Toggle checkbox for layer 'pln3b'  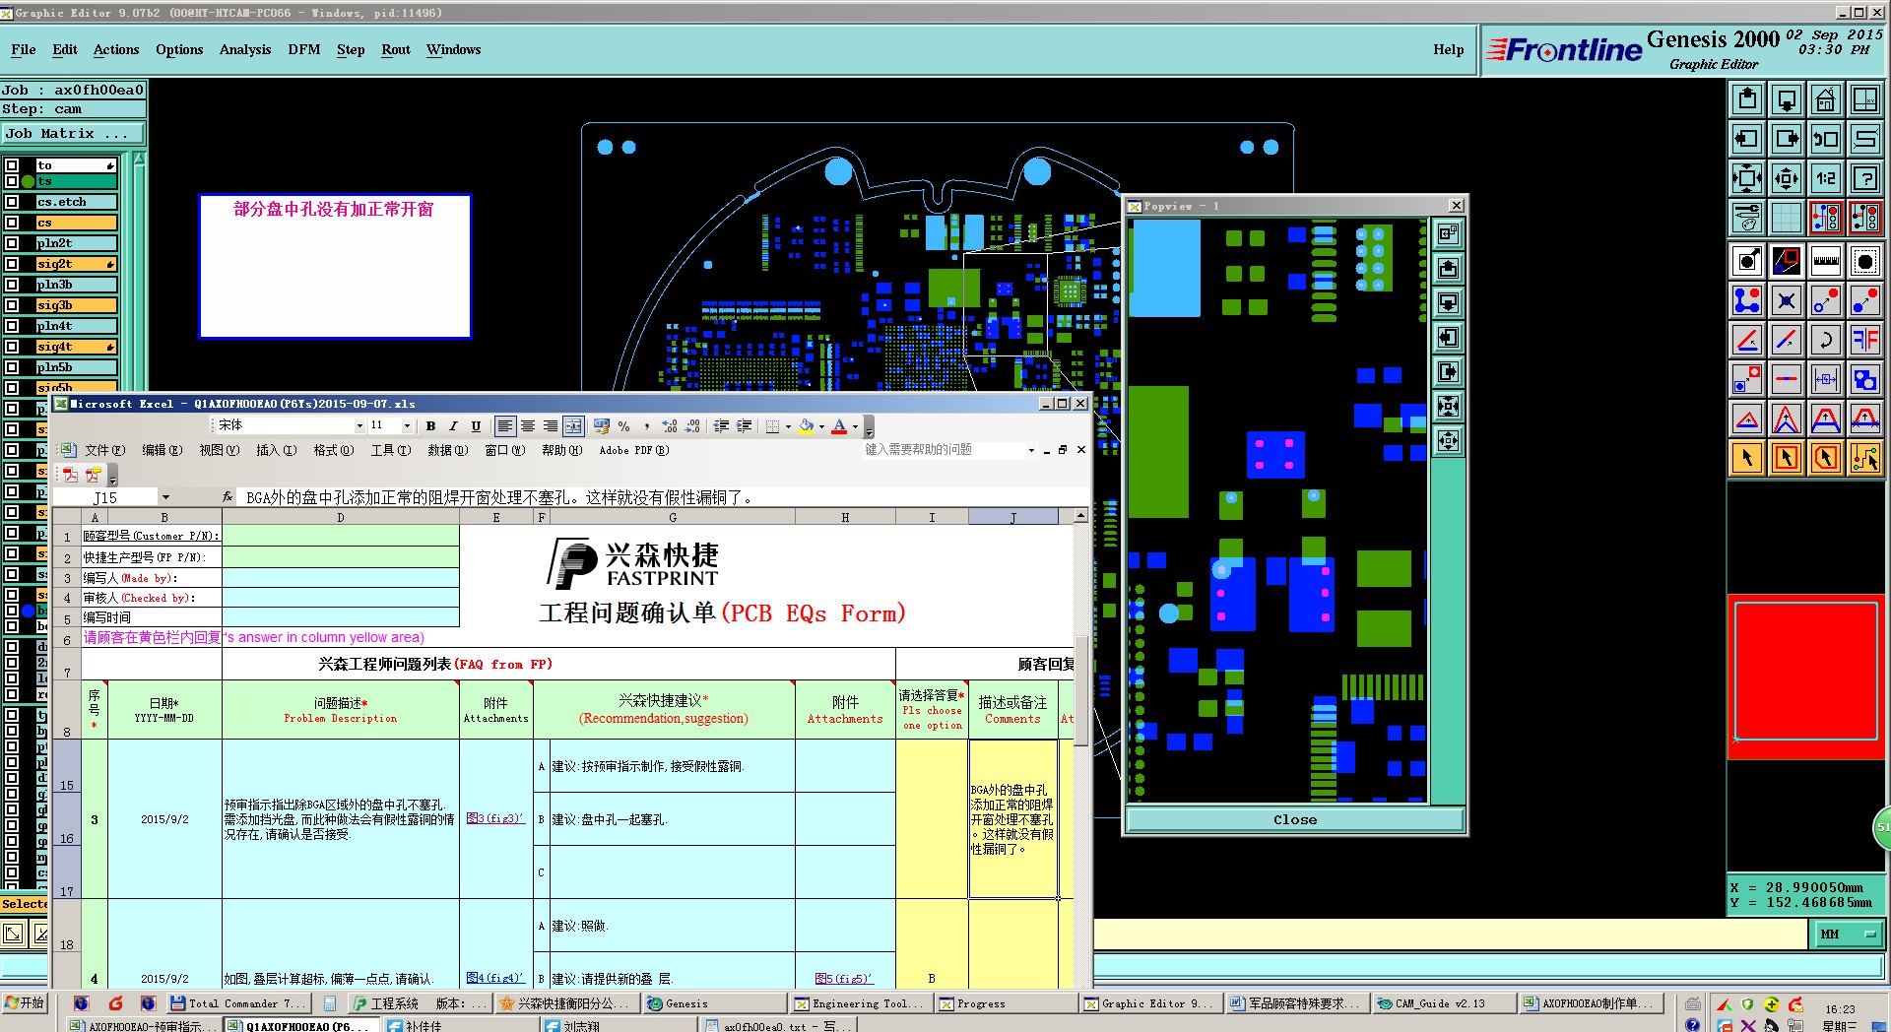point(12,285)
